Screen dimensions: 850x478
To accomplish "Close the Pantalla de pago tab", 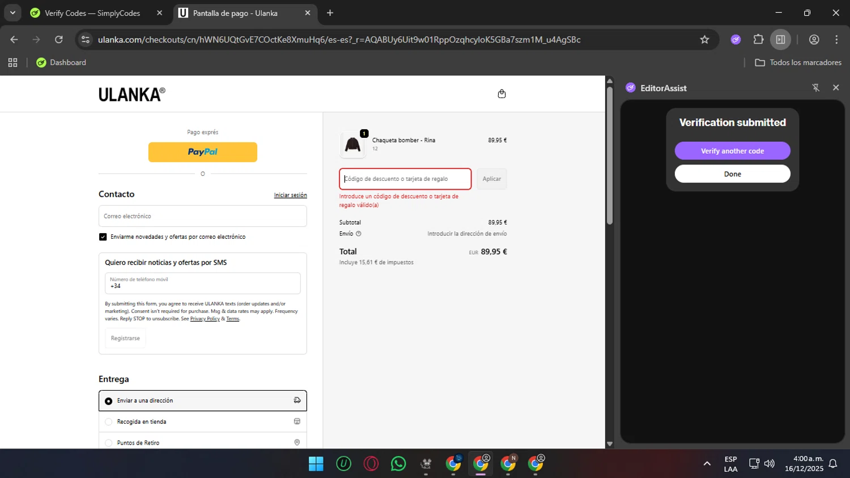I will coord(308,13).
